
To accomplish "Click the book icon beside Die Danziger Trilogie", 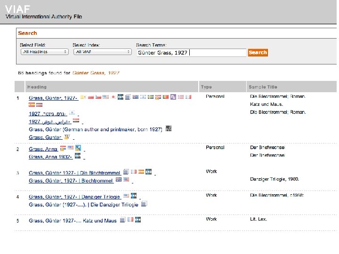I will coord(144,204).
